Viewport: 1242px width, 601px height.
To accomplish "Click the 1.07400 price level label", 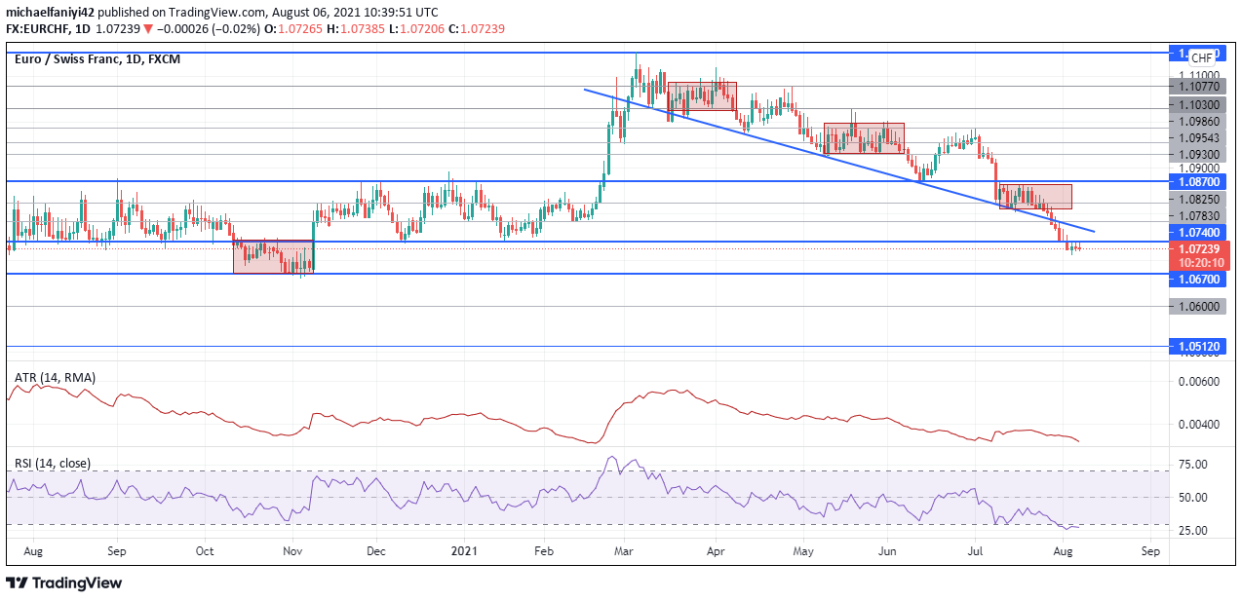I will coord(1197,233).
